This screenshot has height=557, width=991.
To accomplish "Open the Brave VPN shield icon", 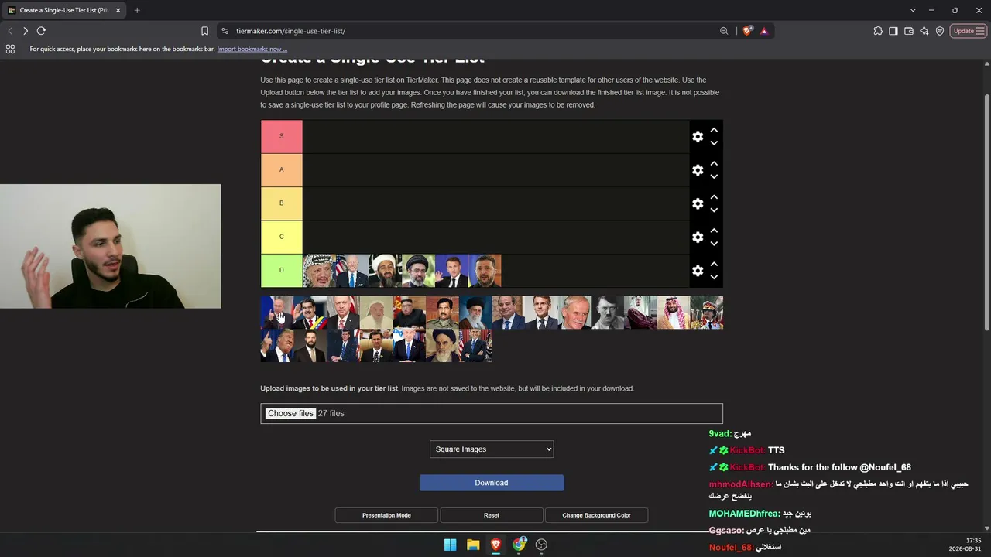I will (x=940, y=31).
